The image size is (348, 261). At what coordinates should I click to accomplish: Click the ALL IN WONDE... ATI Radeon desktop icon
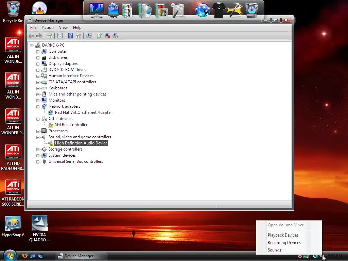13,50
